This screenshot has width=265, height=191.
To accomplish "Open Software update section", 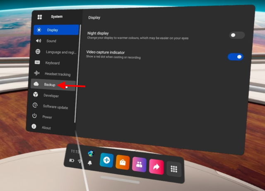I will pos(52,106).
